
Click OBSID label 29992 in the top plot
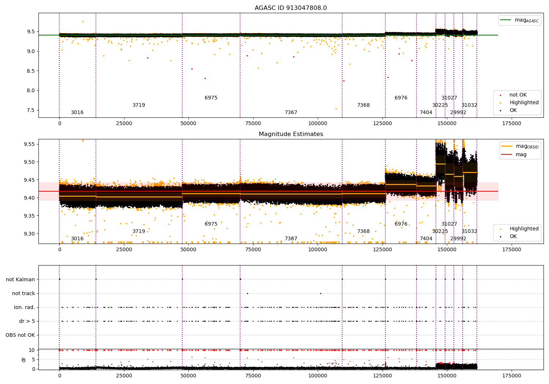(458, 113)
